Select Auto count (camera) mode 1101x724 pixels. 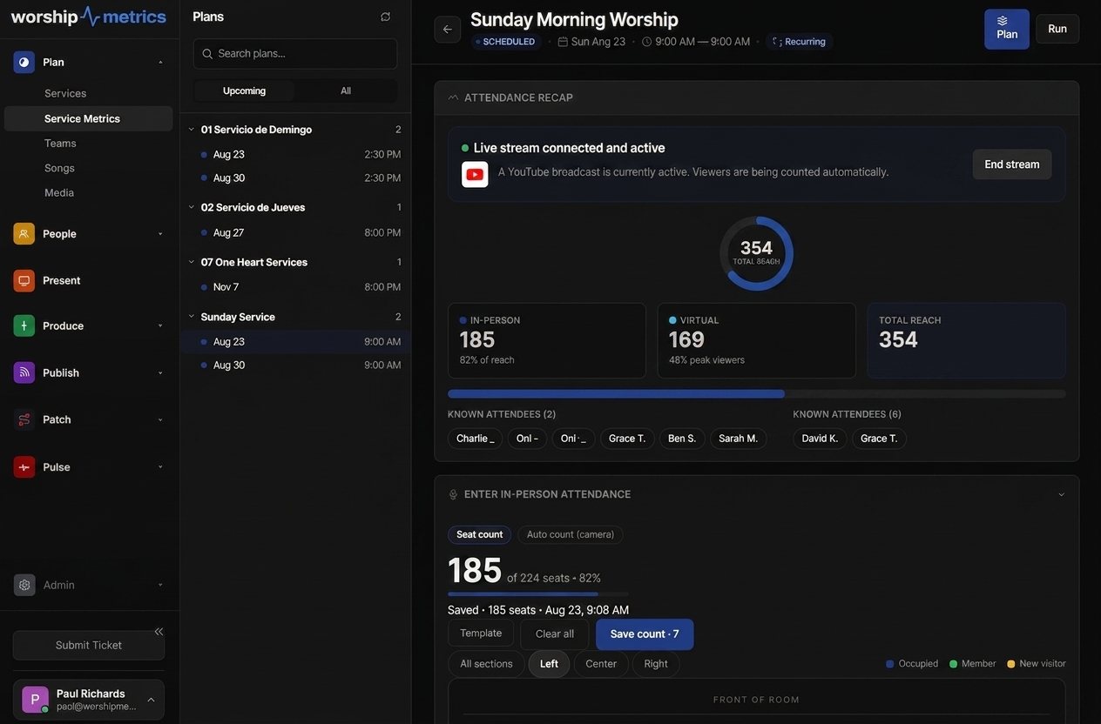point(571,534)
